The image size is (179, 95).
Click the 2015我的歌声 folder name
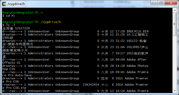(x=137, y=53)
